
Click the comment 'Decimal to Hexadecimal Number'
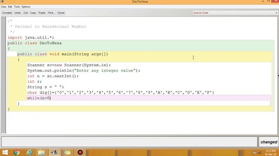pos(51,26)
